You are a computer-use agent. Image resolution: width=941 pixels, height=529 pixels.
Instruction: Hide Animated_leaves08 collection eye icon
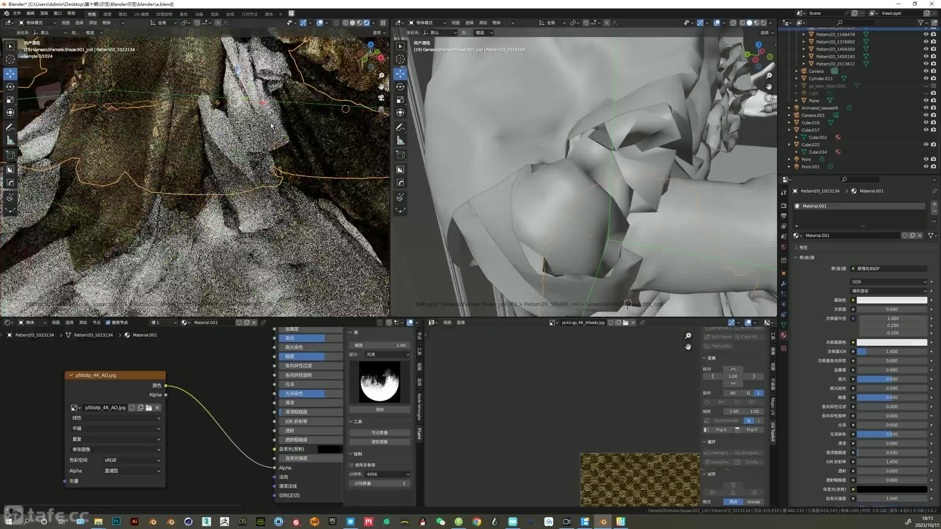[926, 108]
